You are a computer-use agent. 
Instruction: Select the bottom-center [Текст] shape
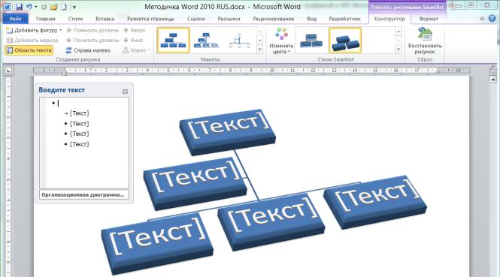tap(271, 222)
